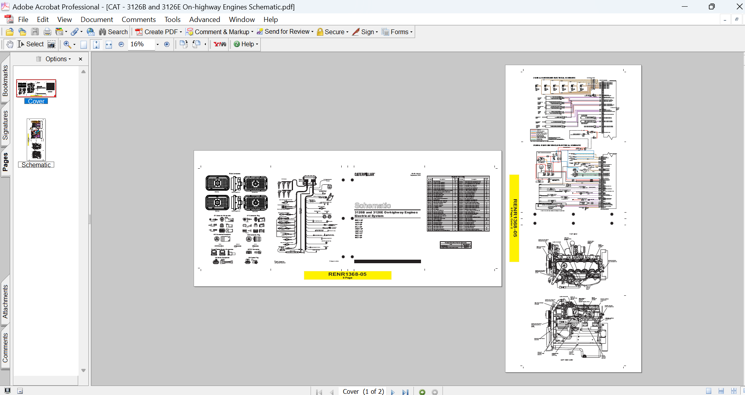Click Pages panel scrollbar up arrow
745x395 pixels.
tap(83, 72)
